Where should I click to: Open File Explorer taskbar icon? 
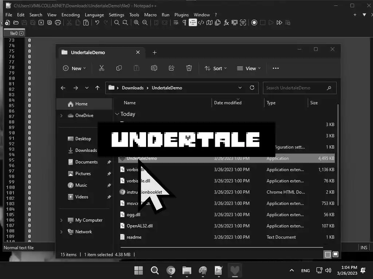pos(187,270)
